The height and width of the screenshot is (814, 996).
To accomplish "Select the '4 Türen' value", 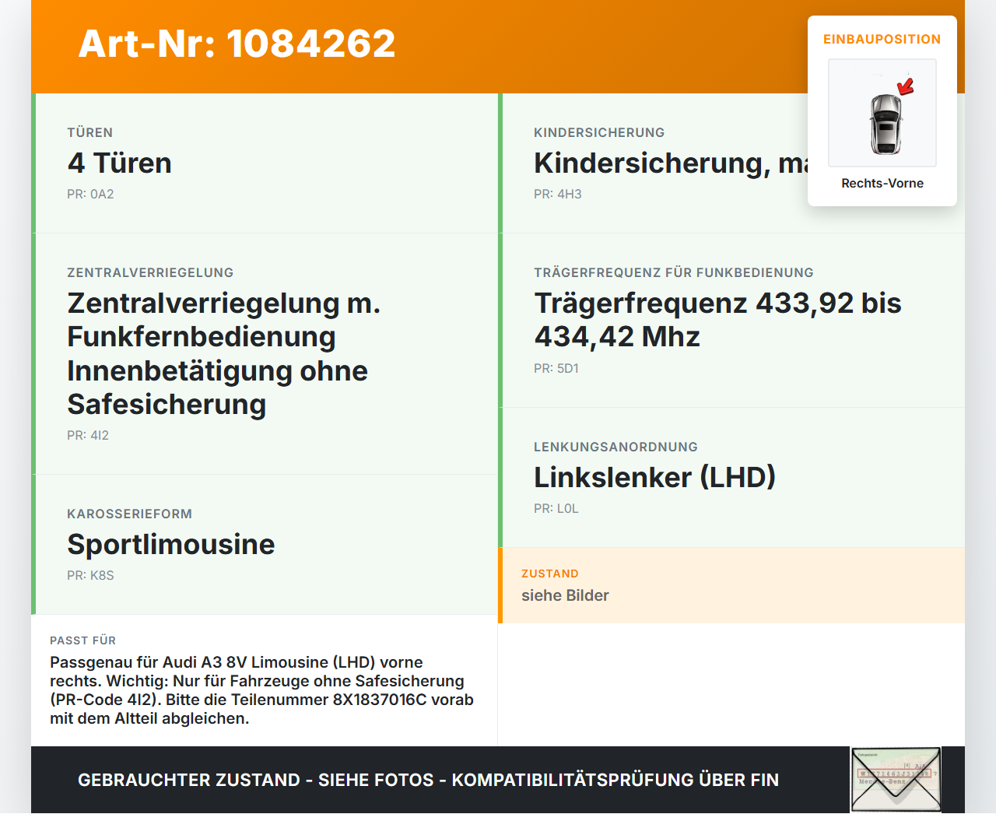I will (x=119, y=163).
